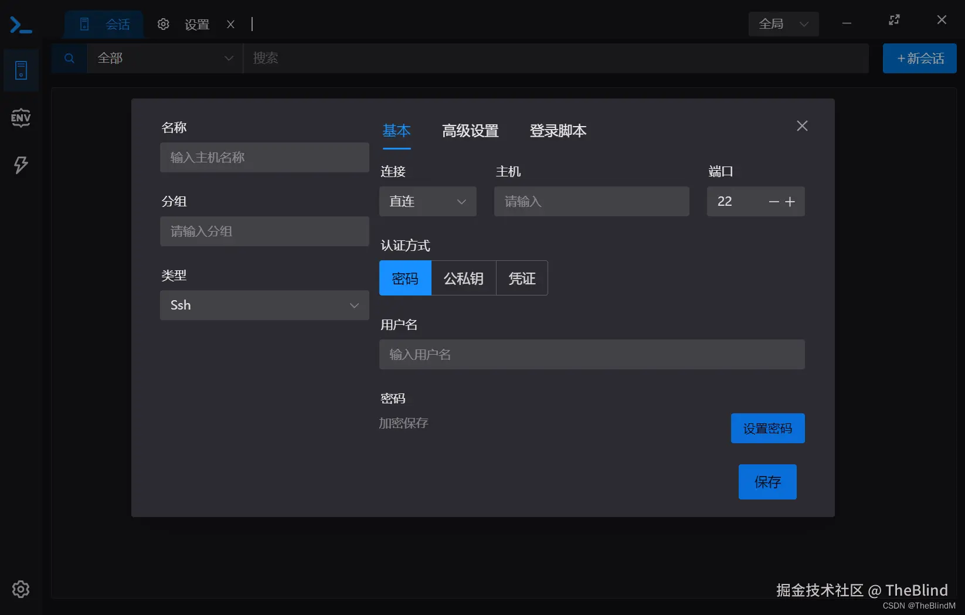
Task: Click the terminal logo icon at top left
Action: point(21,25)
